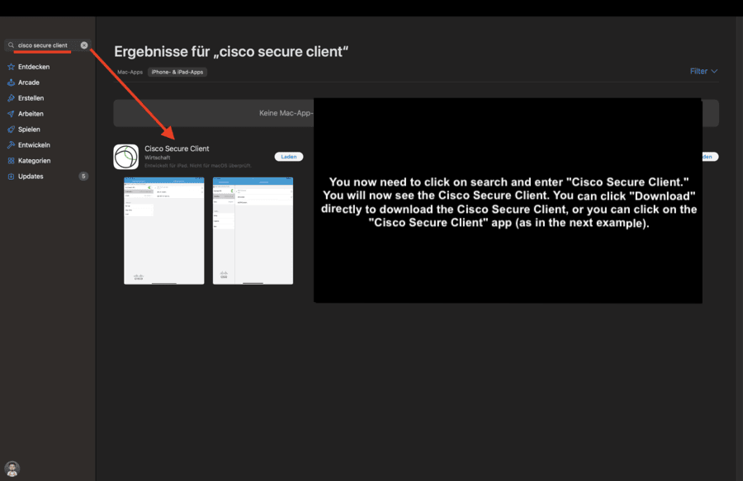Click the "Wirtschaft" category text
The width and height of the screenshot is (743, 481).
coord(158,158)
